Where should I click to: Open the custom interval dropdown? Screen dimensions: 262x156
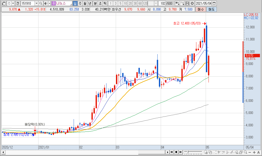(x=156, y=3)
